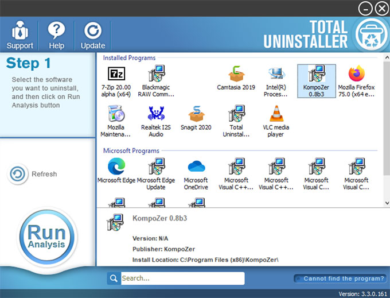
Task: Select Microsoft Edge Update program
Action: tap(156, 174)
